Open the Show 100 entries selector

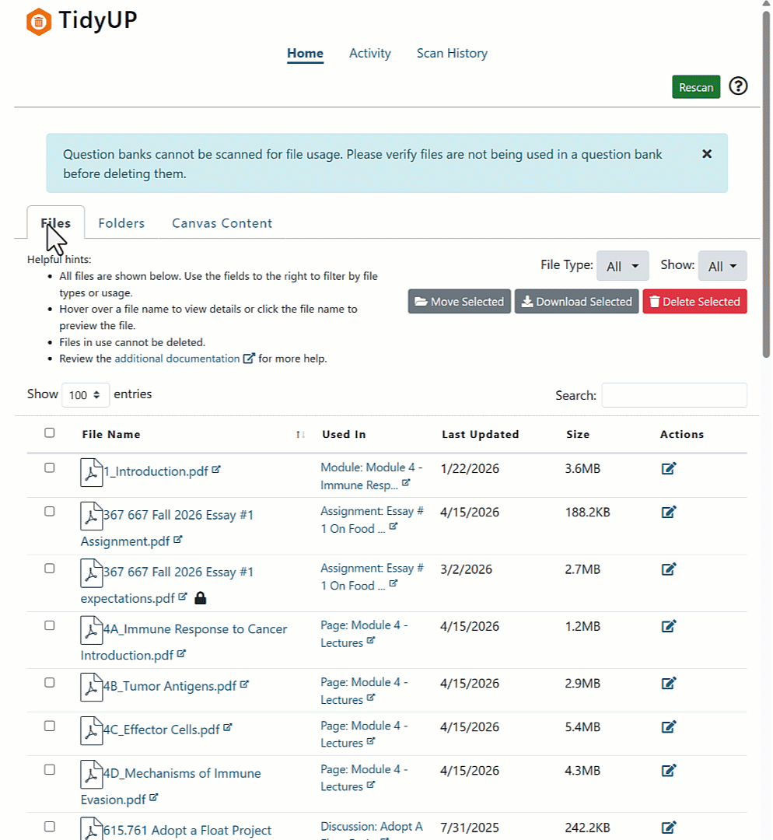(x=86, y=395)
